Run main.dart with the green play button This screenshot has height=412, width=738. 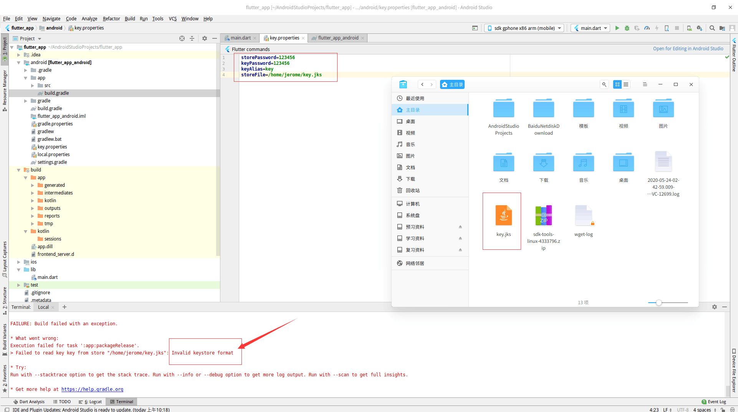tap(617, 28)
